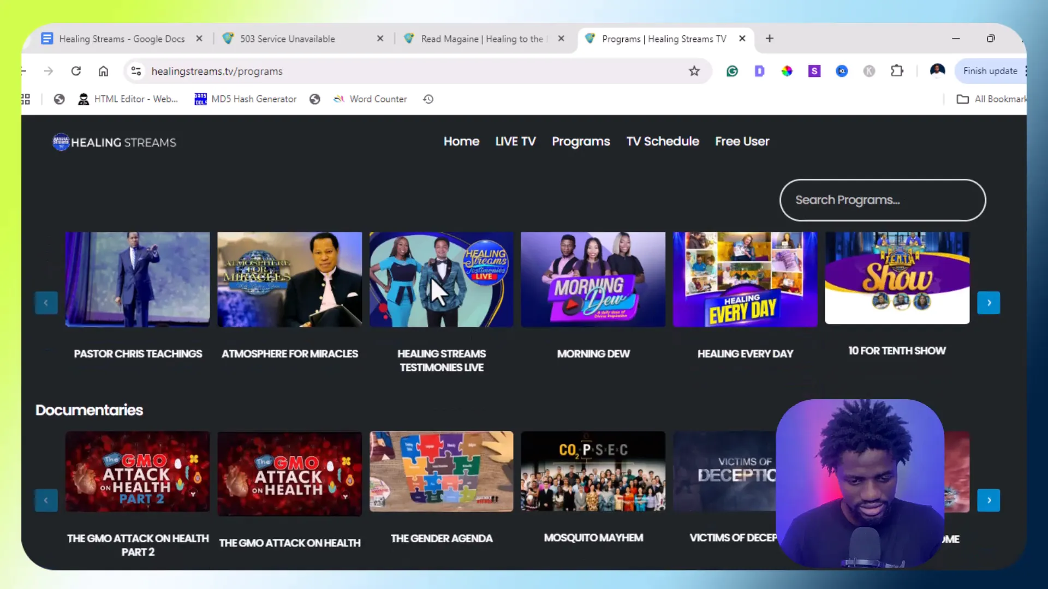Click the Documentaries section heading
The width and height of the screenshot is (1048, 589).
coord(89,410)
